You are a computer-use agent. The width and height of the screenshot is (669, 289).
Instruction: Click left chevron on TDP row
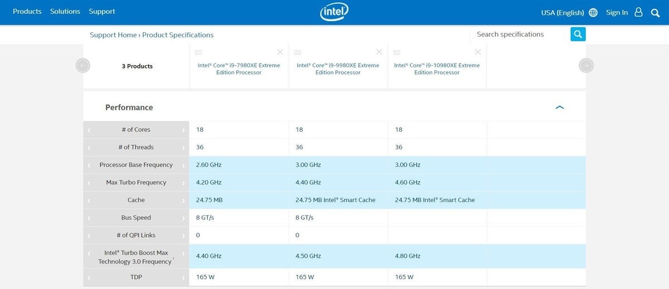pos(89,277)
